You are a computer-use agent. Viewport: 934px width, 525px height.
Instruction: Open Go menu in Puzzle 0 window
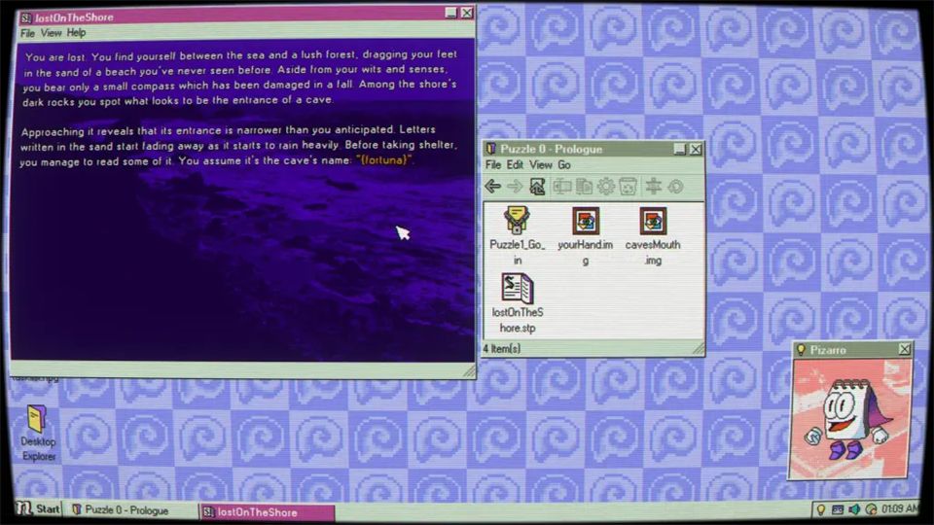(563, 165)
